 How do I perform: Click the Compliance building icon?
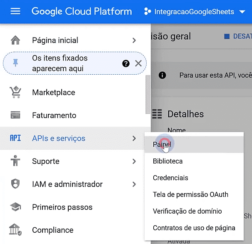(15, 230)
